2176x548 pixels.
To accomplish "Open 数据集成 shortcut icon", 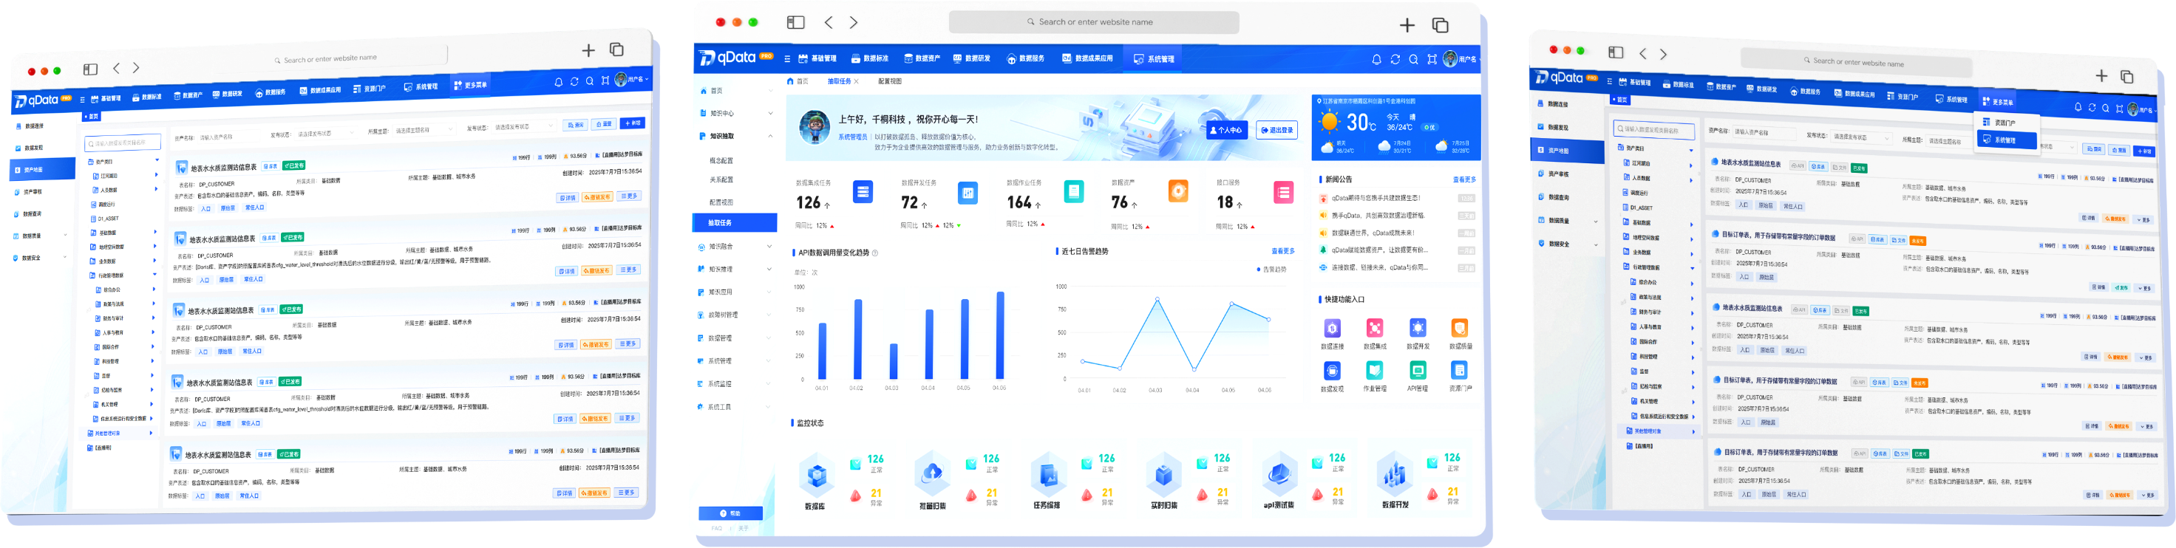I will [1376, 328].
